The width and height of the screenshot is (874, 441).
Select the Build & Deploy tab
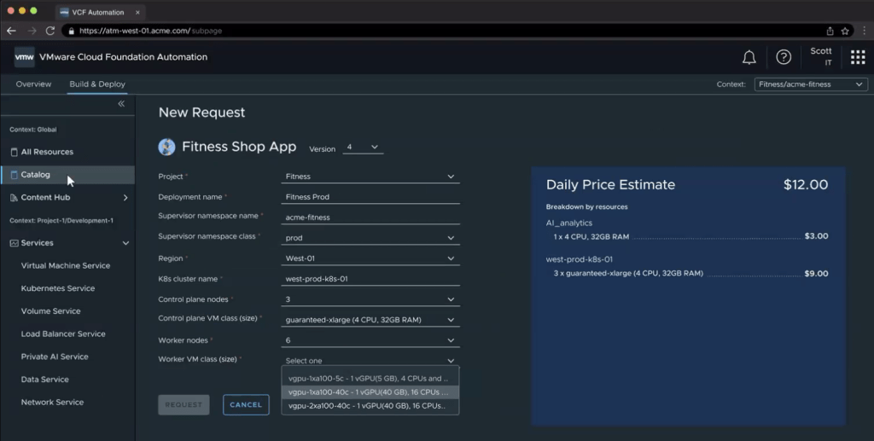(x=97, y=84)
